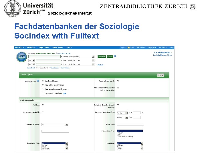Select Article in the Document Type list
Image resolution: width=206 pixels, height=154 pixels.
pyautogui.click(x=44, y=147)
